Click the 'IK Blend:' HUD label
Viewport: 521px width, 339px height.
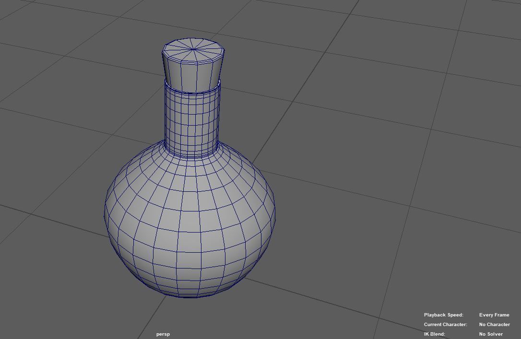tap(434, 334)
